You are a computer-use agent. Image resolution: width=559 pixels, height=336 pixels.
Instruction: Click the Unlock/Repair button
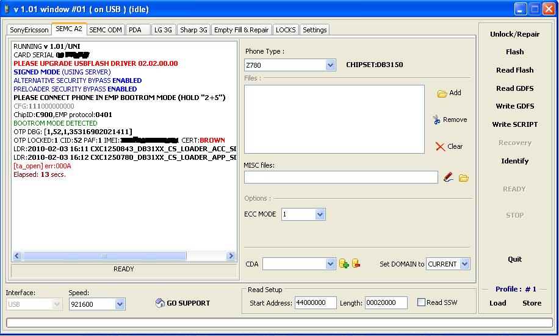tap(515, 34)
